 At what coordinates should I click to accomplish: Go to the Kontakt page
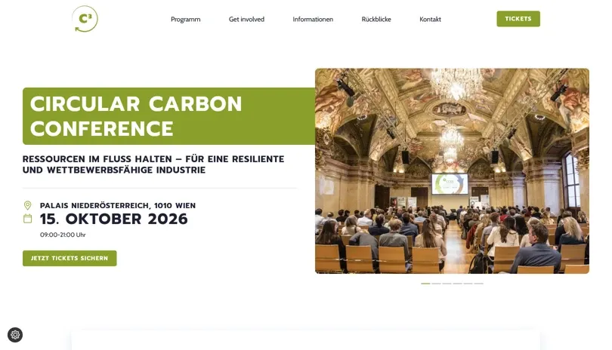(430, 20)
